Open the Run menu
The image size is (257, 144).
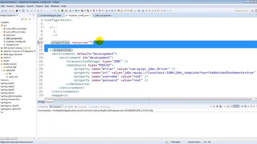point(47,6)
